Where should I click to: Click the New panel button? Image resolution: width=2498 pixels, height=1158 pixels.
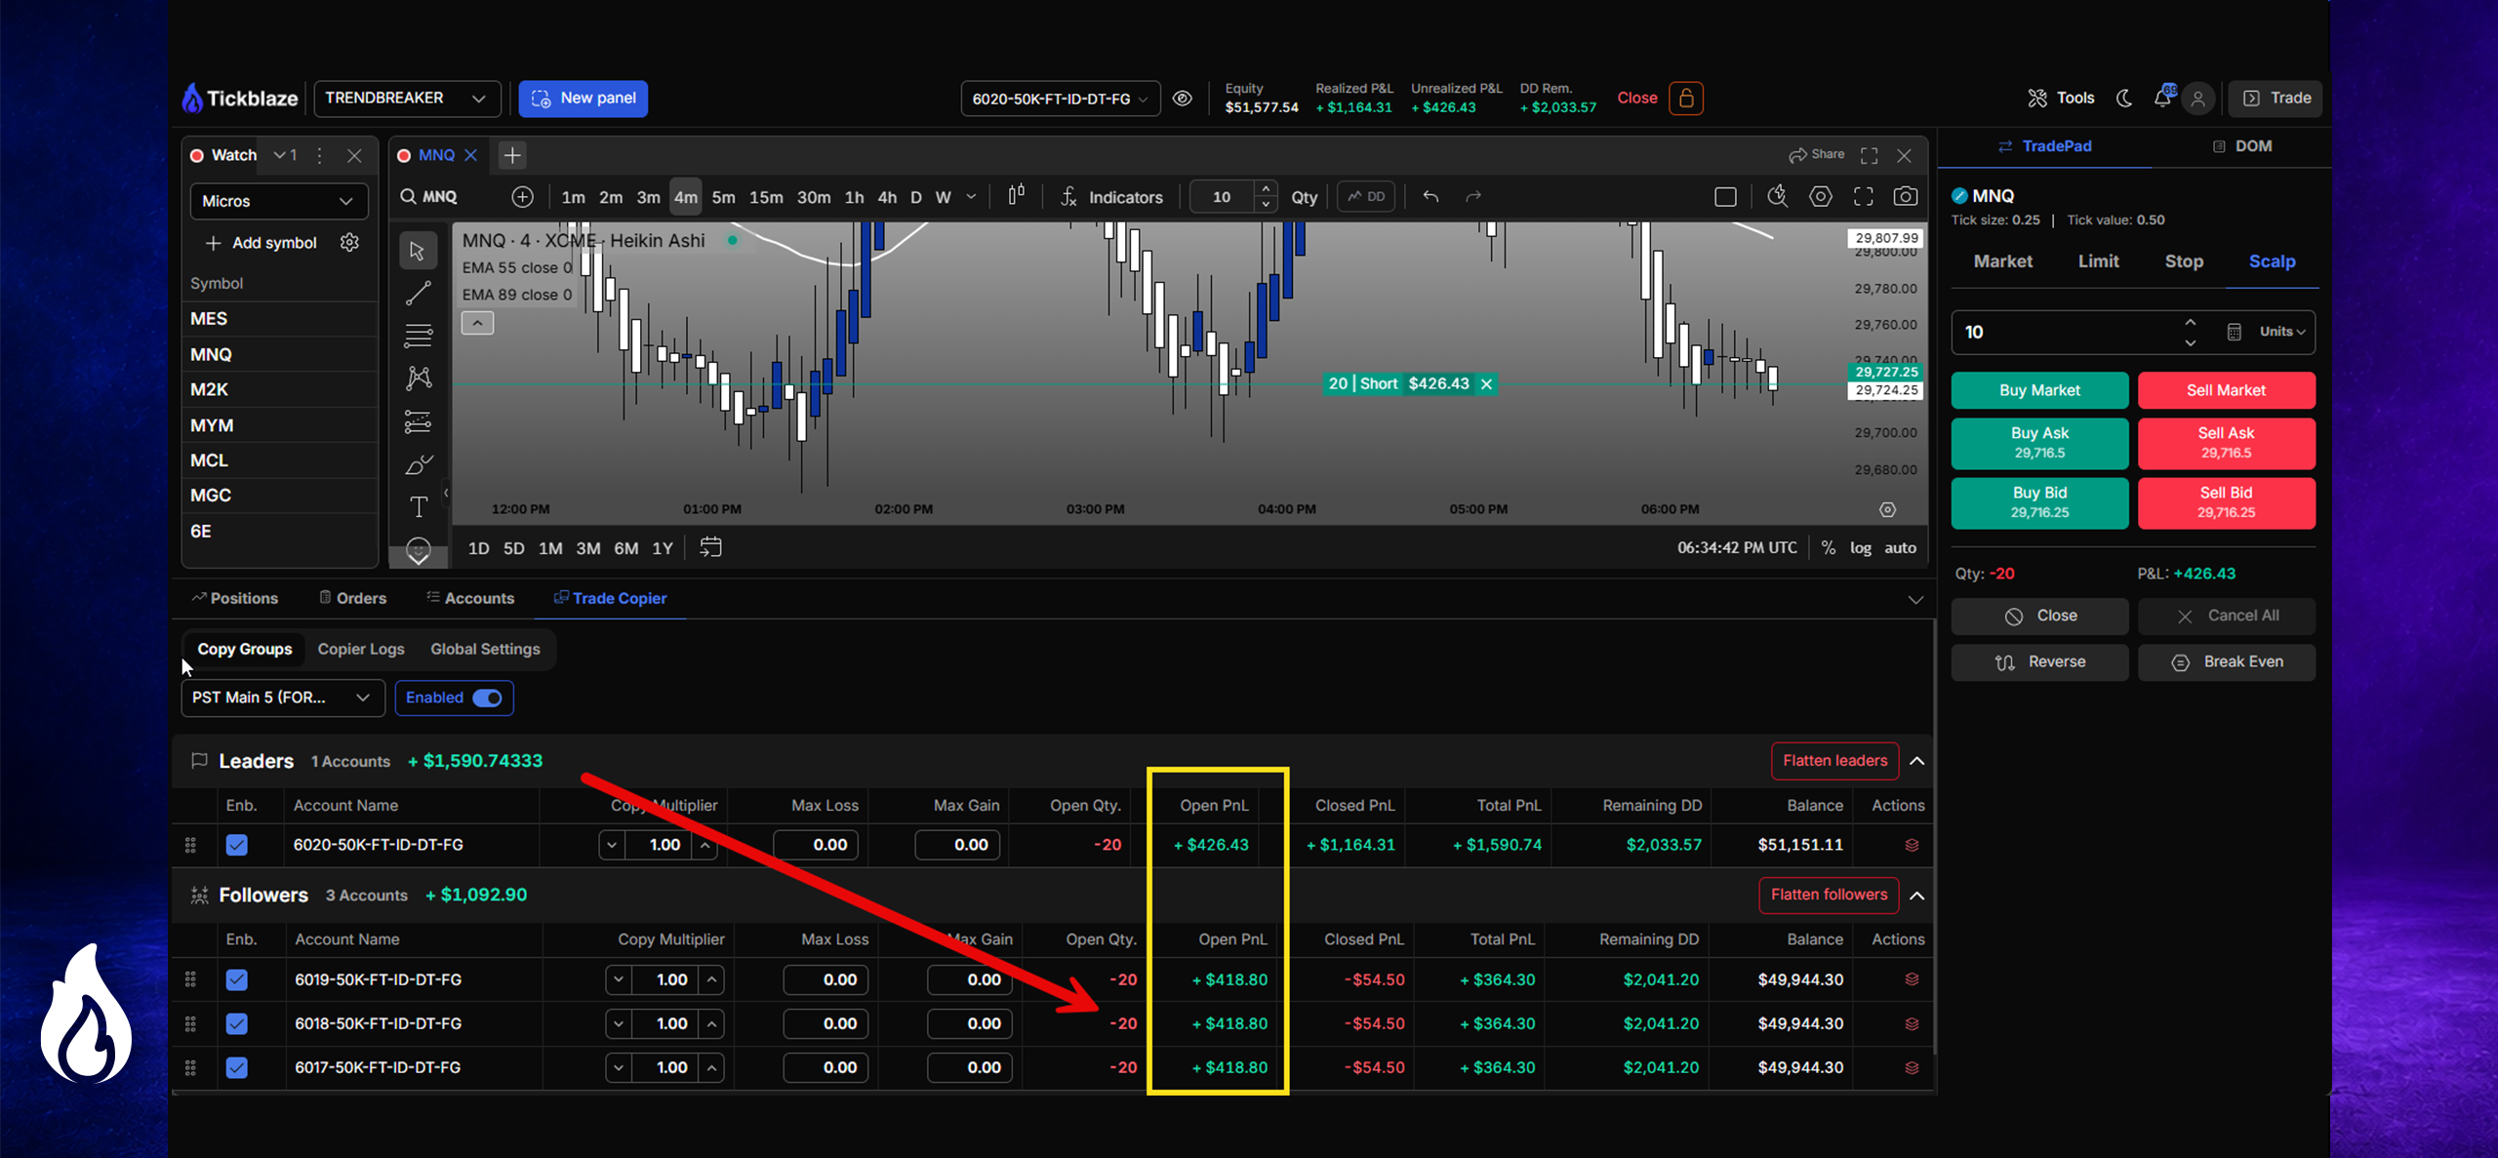(583, 99)
